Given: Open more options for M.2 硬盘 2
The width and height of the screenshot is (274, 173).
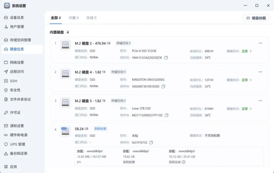Looking at the screenshot, I should [x=260, y=43].
